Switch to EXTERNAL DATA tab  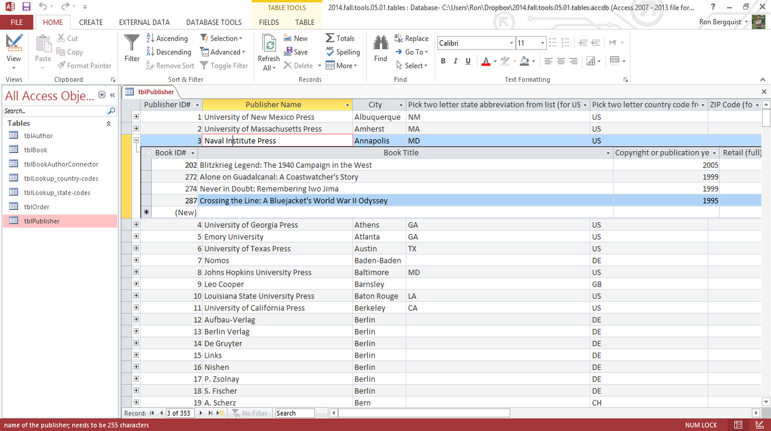(x=144, y=22)
